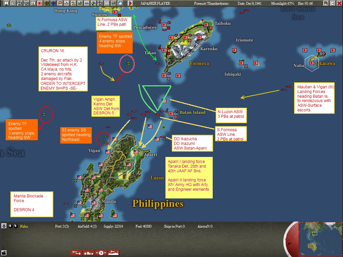
Task: Open the green industry factory icon
Action: point(80,3)
